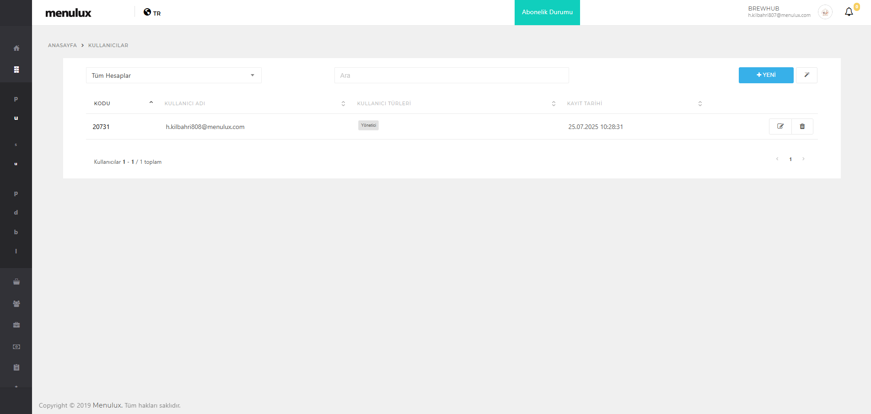Viewport: 871px width, 414px height.
Task: Open the clipboard icon in the sidebar
Action: (x=16, y=367)
